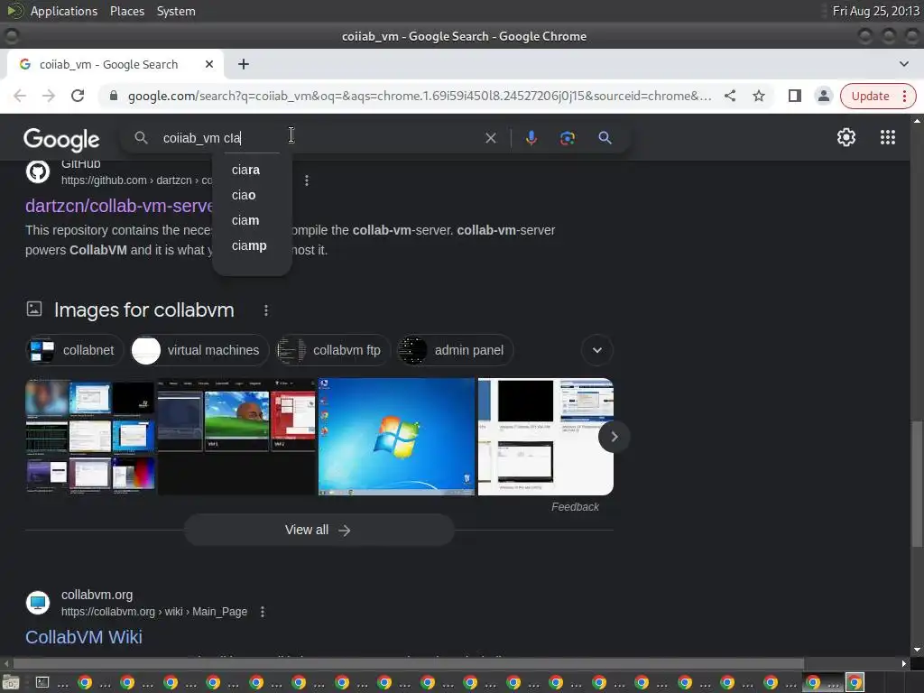
Task: Click the Images for collabvm heading
Action: coord(143,310)
